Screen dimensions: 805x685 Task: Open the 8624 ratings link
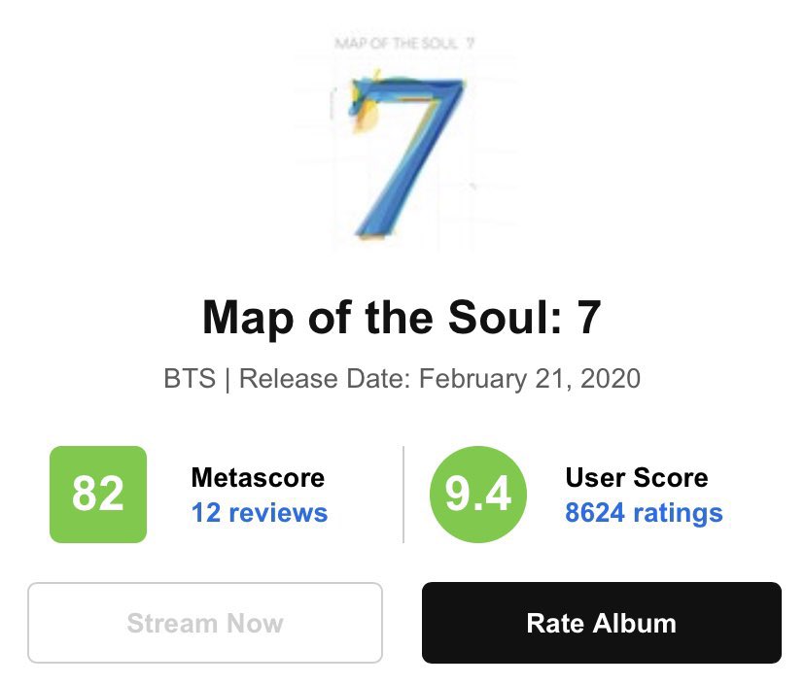click(x=644, y=513)
